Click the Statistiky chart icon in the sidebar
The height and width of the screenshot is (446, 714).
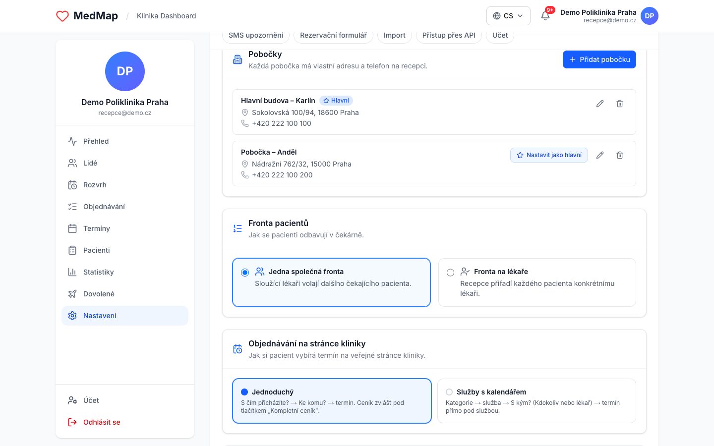coord(72,272)
